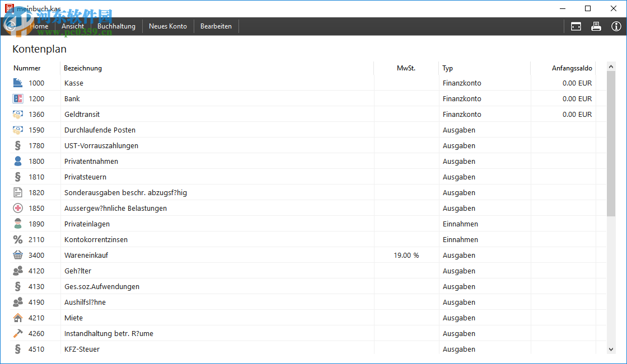Screen dimensions: 627x364
Task: Select the Geldtransit account name
Action: pyautogui.click(x=82, y=114)
